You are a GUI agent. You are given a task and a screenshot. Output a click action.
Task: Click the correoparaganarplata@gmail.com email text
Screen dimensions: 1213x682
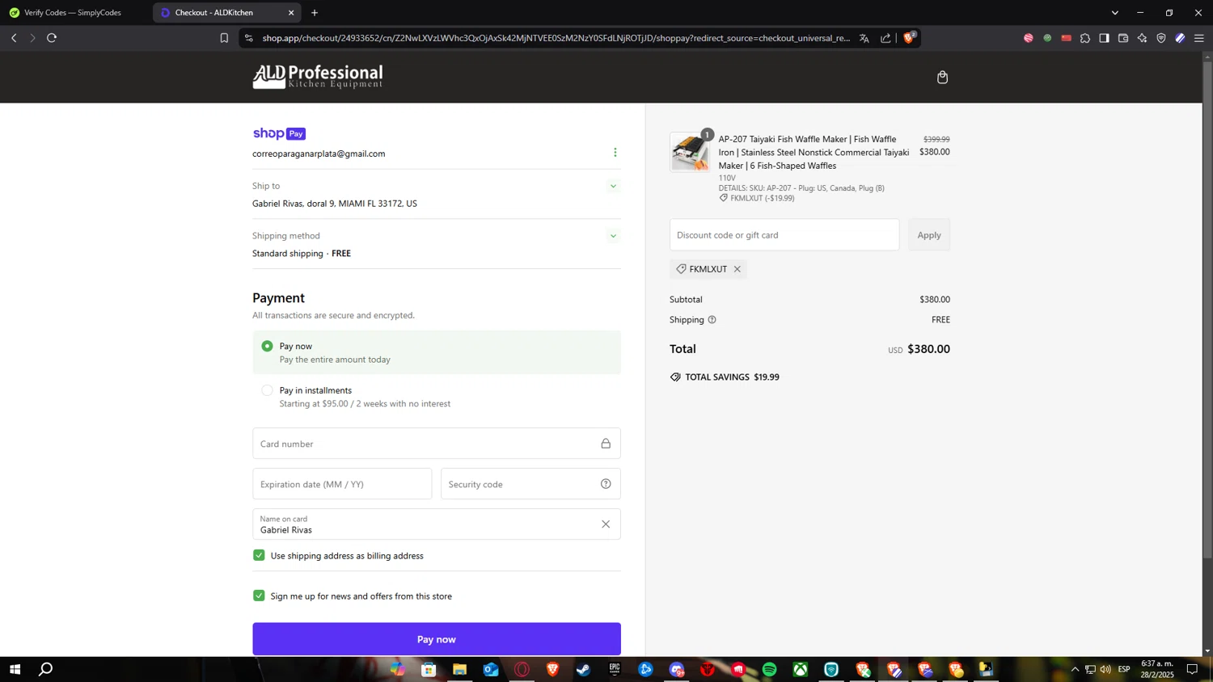coord(319,154)
